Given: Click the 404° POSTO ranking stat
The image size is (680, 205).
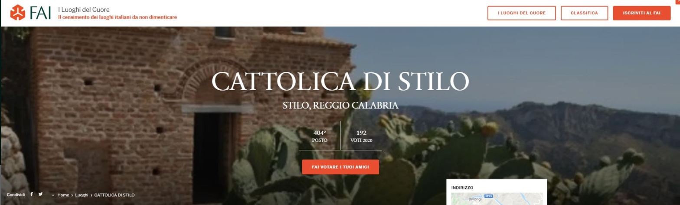Looking at the screenshot, I should tap(320, 137).
